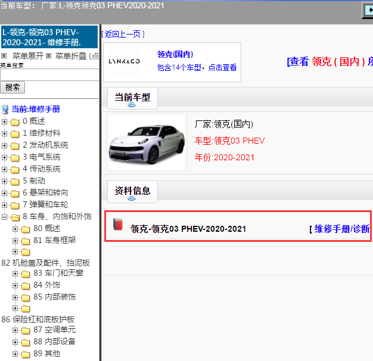
Task: Click the 年份:2020-2021 text
Action: pos(224,157)
